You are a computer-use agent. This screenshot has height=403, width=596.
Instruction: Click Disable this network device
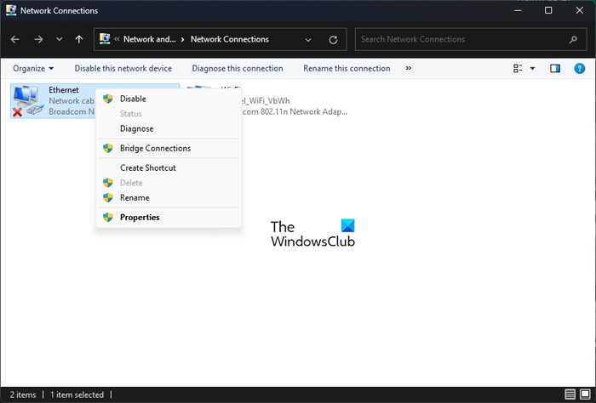(x=123, y=68)
